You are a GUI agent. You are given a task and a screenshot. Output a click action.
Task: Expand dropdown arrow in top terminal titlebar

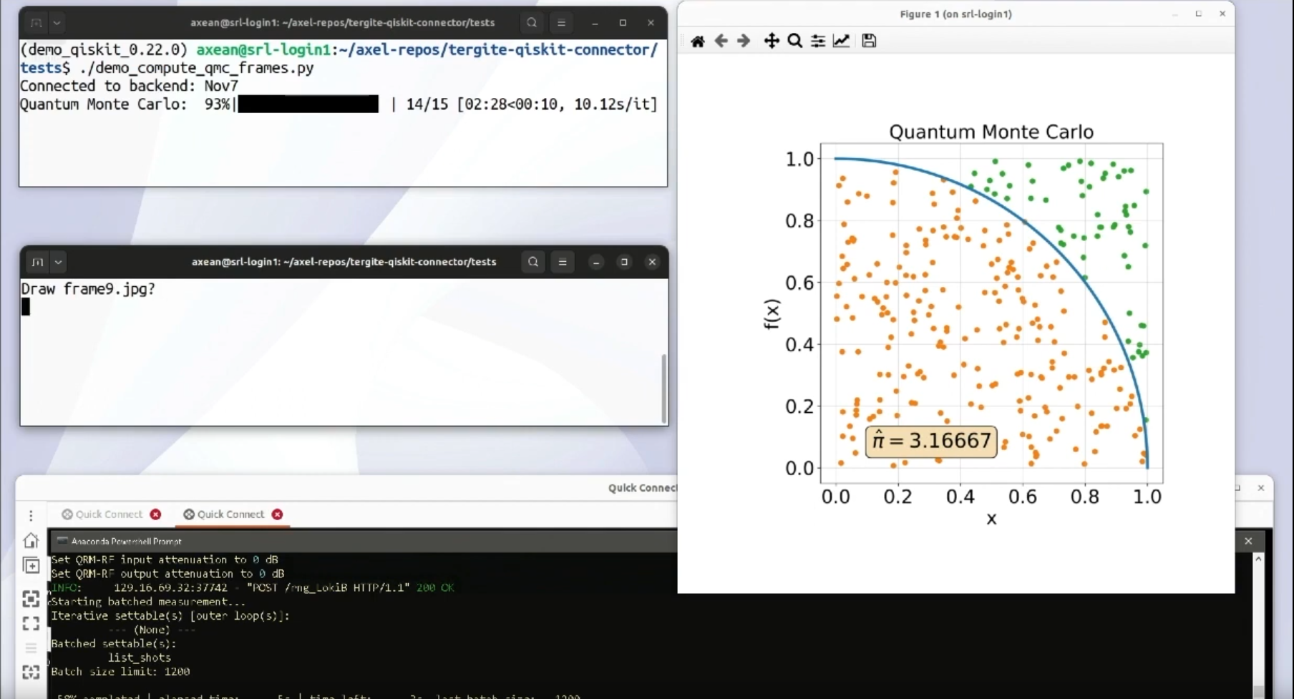coord(57,23)
